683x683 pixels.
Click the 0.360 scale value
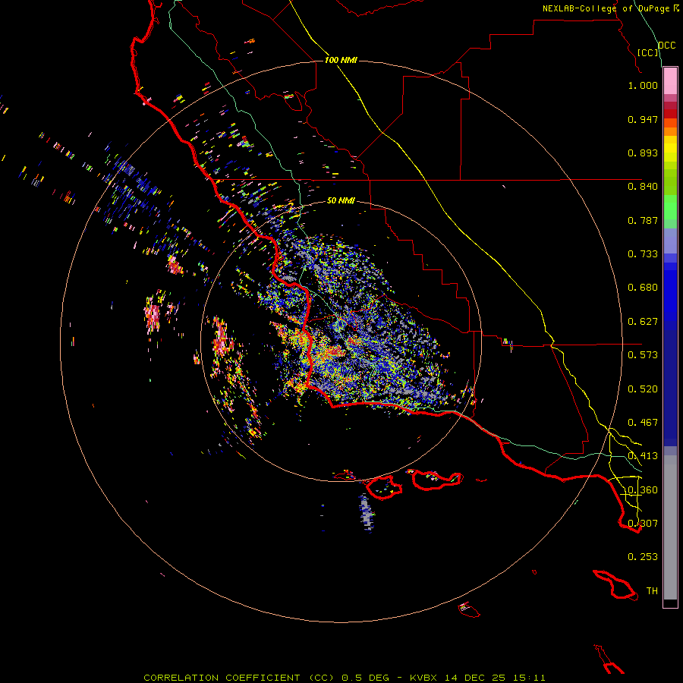point(643,490)
